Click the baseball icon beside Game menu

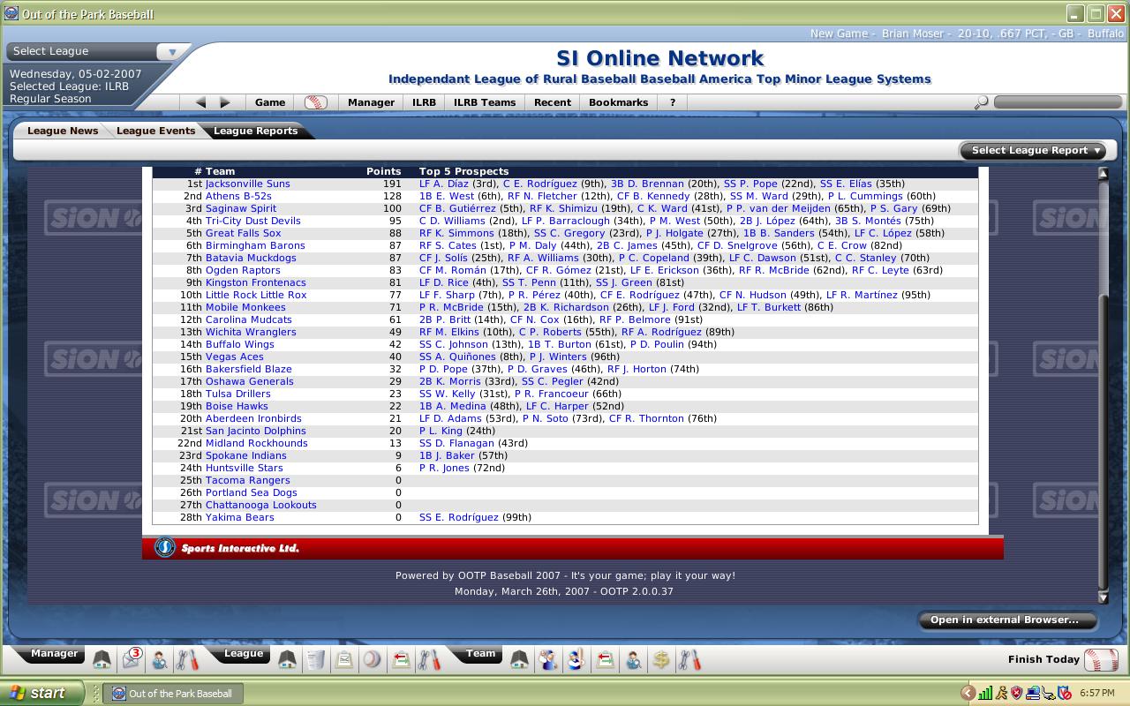[x=315, y=102]
